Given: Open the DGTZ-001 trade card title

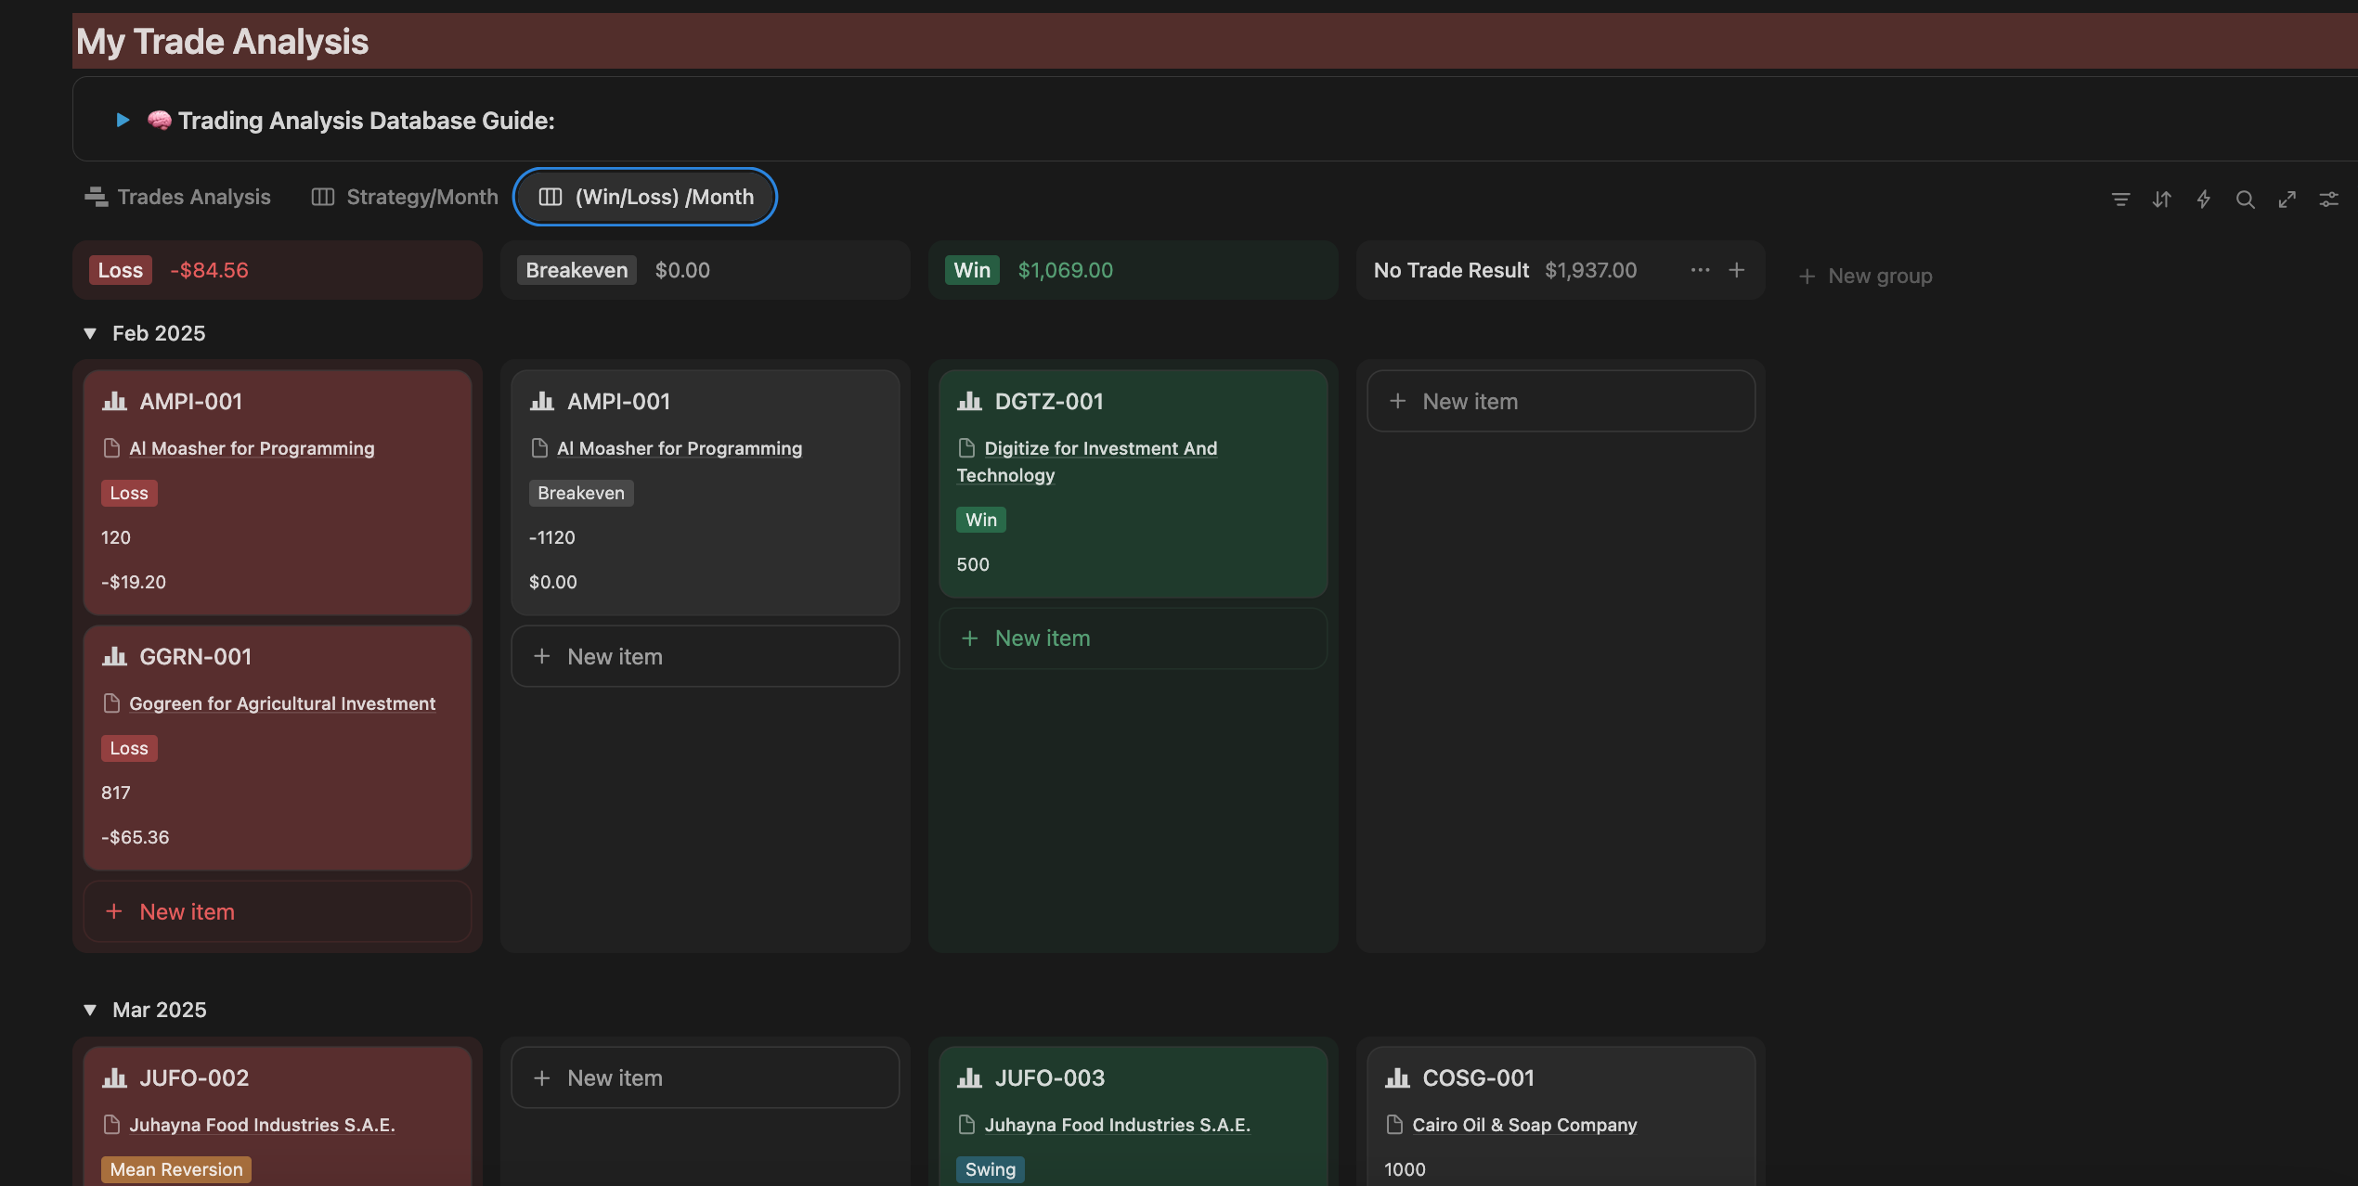Looking at the screenshot, I should [1049, 401].
